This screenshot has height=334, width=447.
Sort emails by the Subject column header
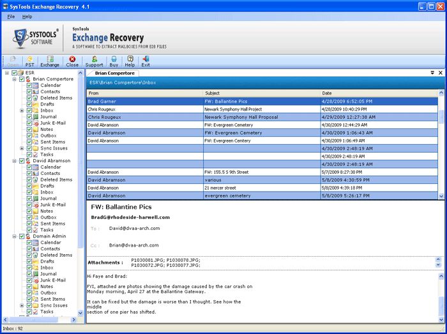click(261, 93)
